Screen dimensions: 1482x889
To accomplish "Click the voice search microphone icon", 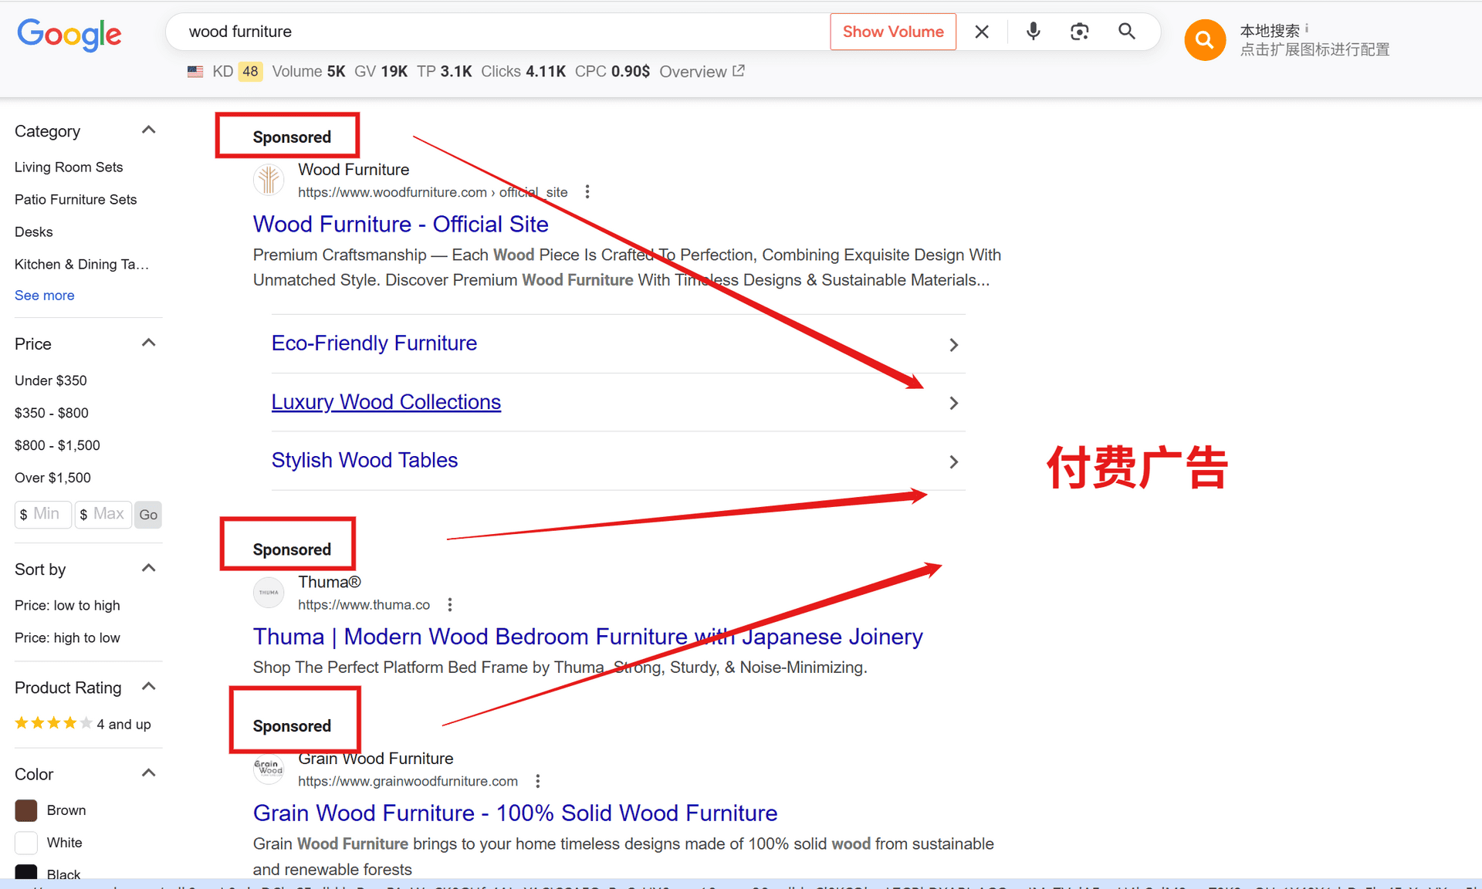I will coord(1033,32).
